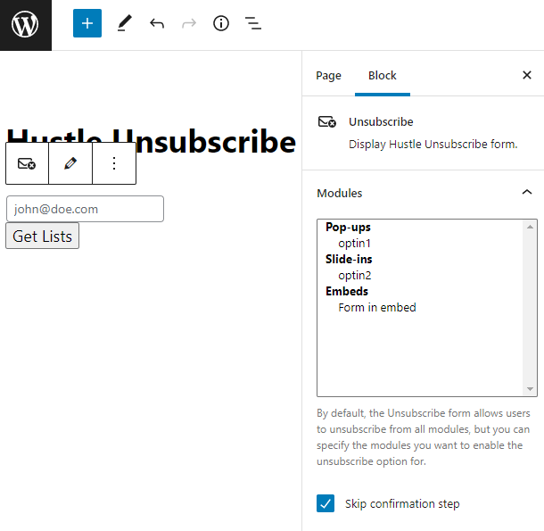Image resolution: width=544 pixels, height=531 pixels.
Task: Click modules list scroll up arrow
Action: click(x=530, y=227)
